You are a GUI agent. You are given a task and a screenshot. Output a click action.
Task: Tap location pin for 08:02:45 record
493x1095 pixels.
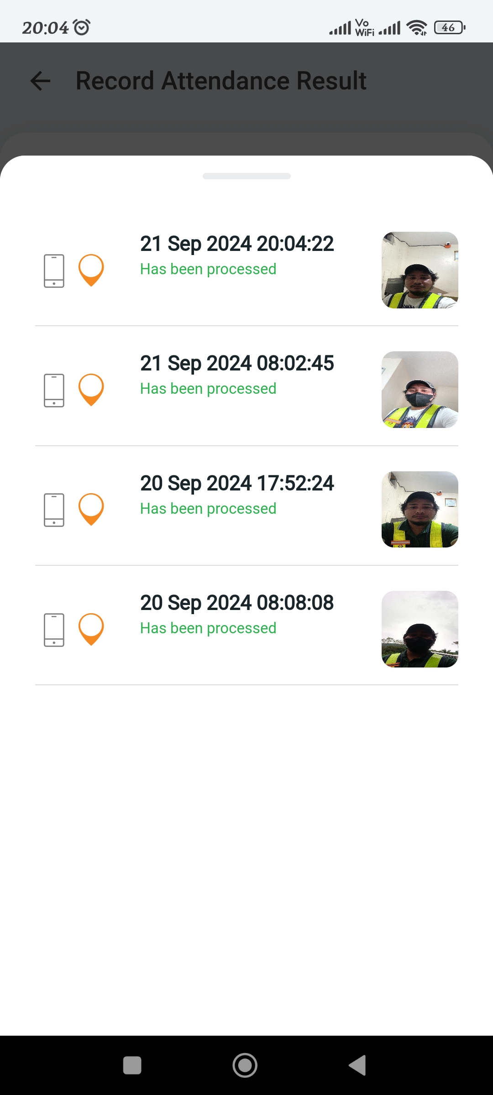point(91,389)
